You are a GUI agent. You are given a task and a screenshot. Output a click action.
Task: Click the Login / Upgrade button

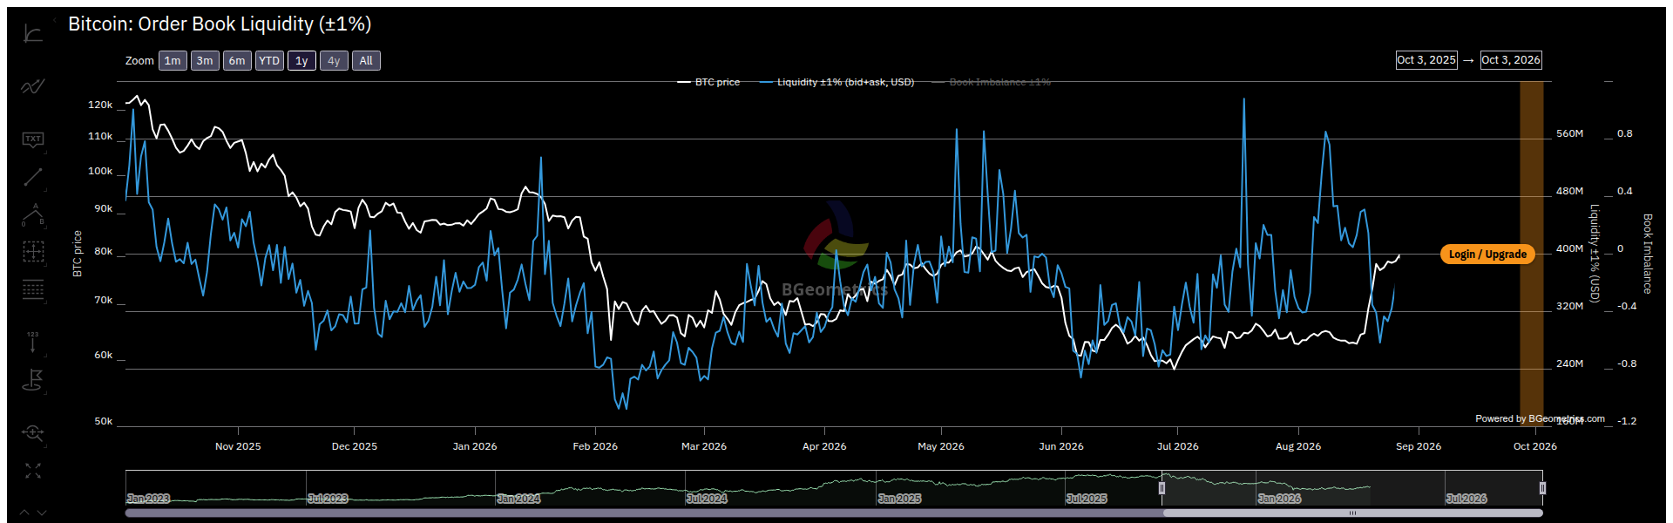point(1487,255)
